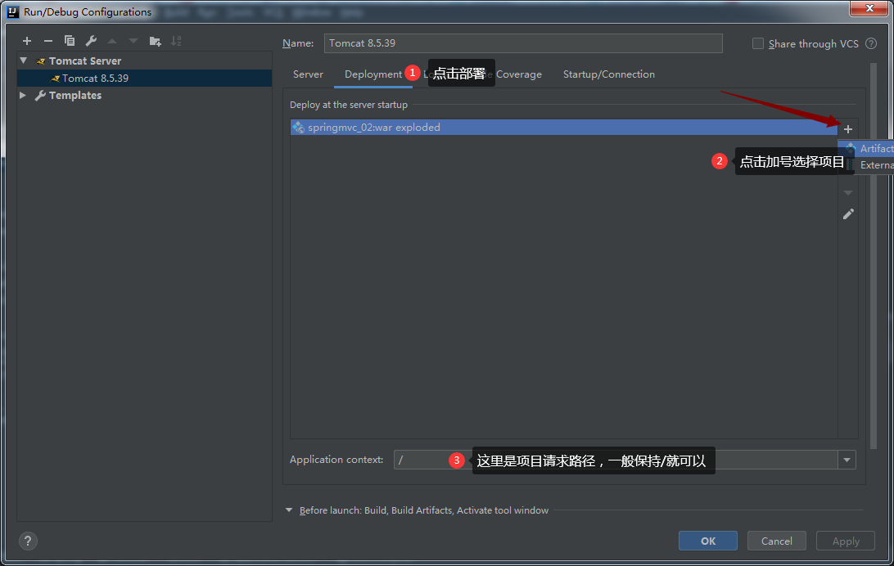
Task: Confirm with the OK button
Action: pos(707,541)
